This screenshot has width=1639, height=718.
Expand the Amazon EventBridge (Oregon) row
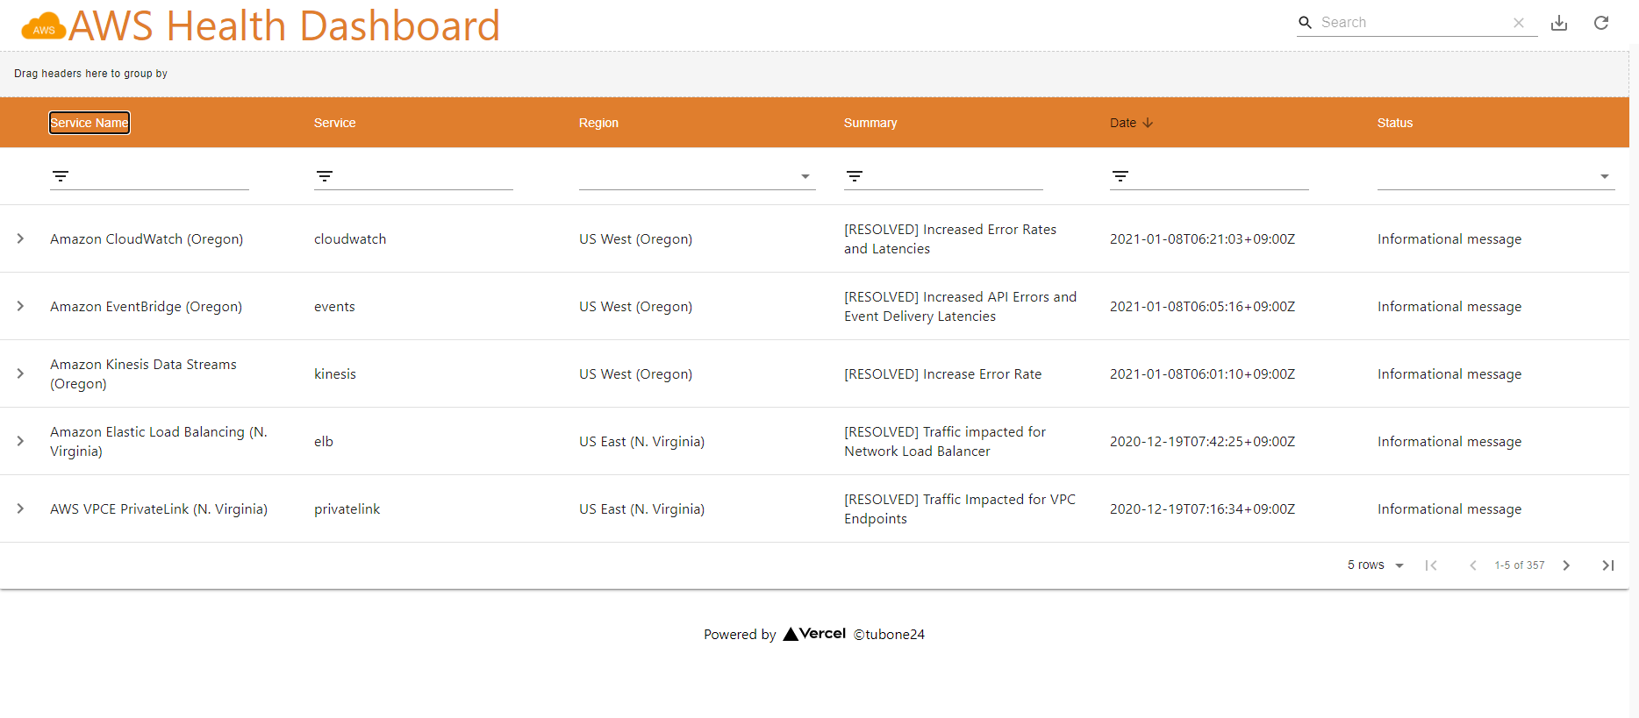(x=20, y=306)
